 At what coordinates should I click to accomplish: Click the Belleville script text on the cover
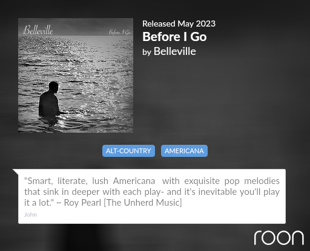click(38, 30)
